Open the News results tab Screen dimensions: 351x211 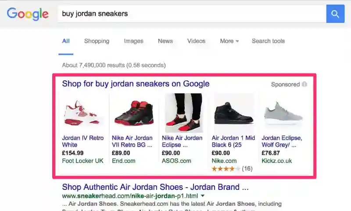(x=165, y=41)
